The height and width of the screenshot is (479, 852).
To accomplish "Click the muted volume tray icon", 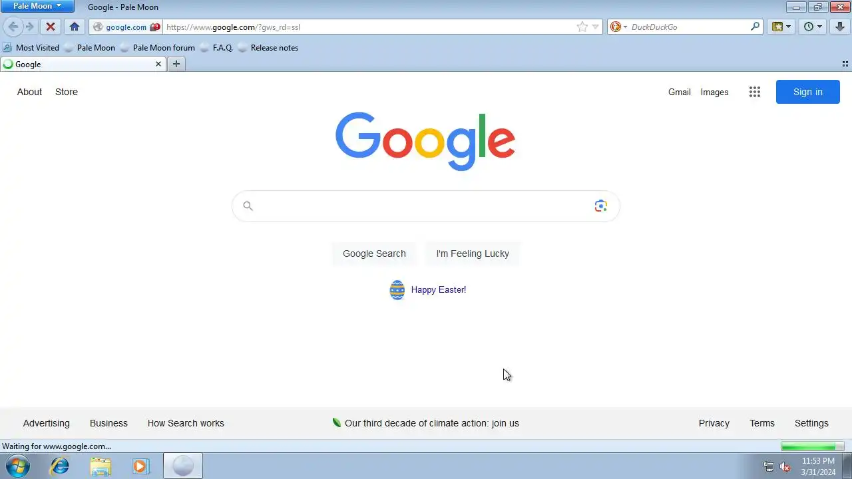I will pyautogui.click(x=785, y=466).
